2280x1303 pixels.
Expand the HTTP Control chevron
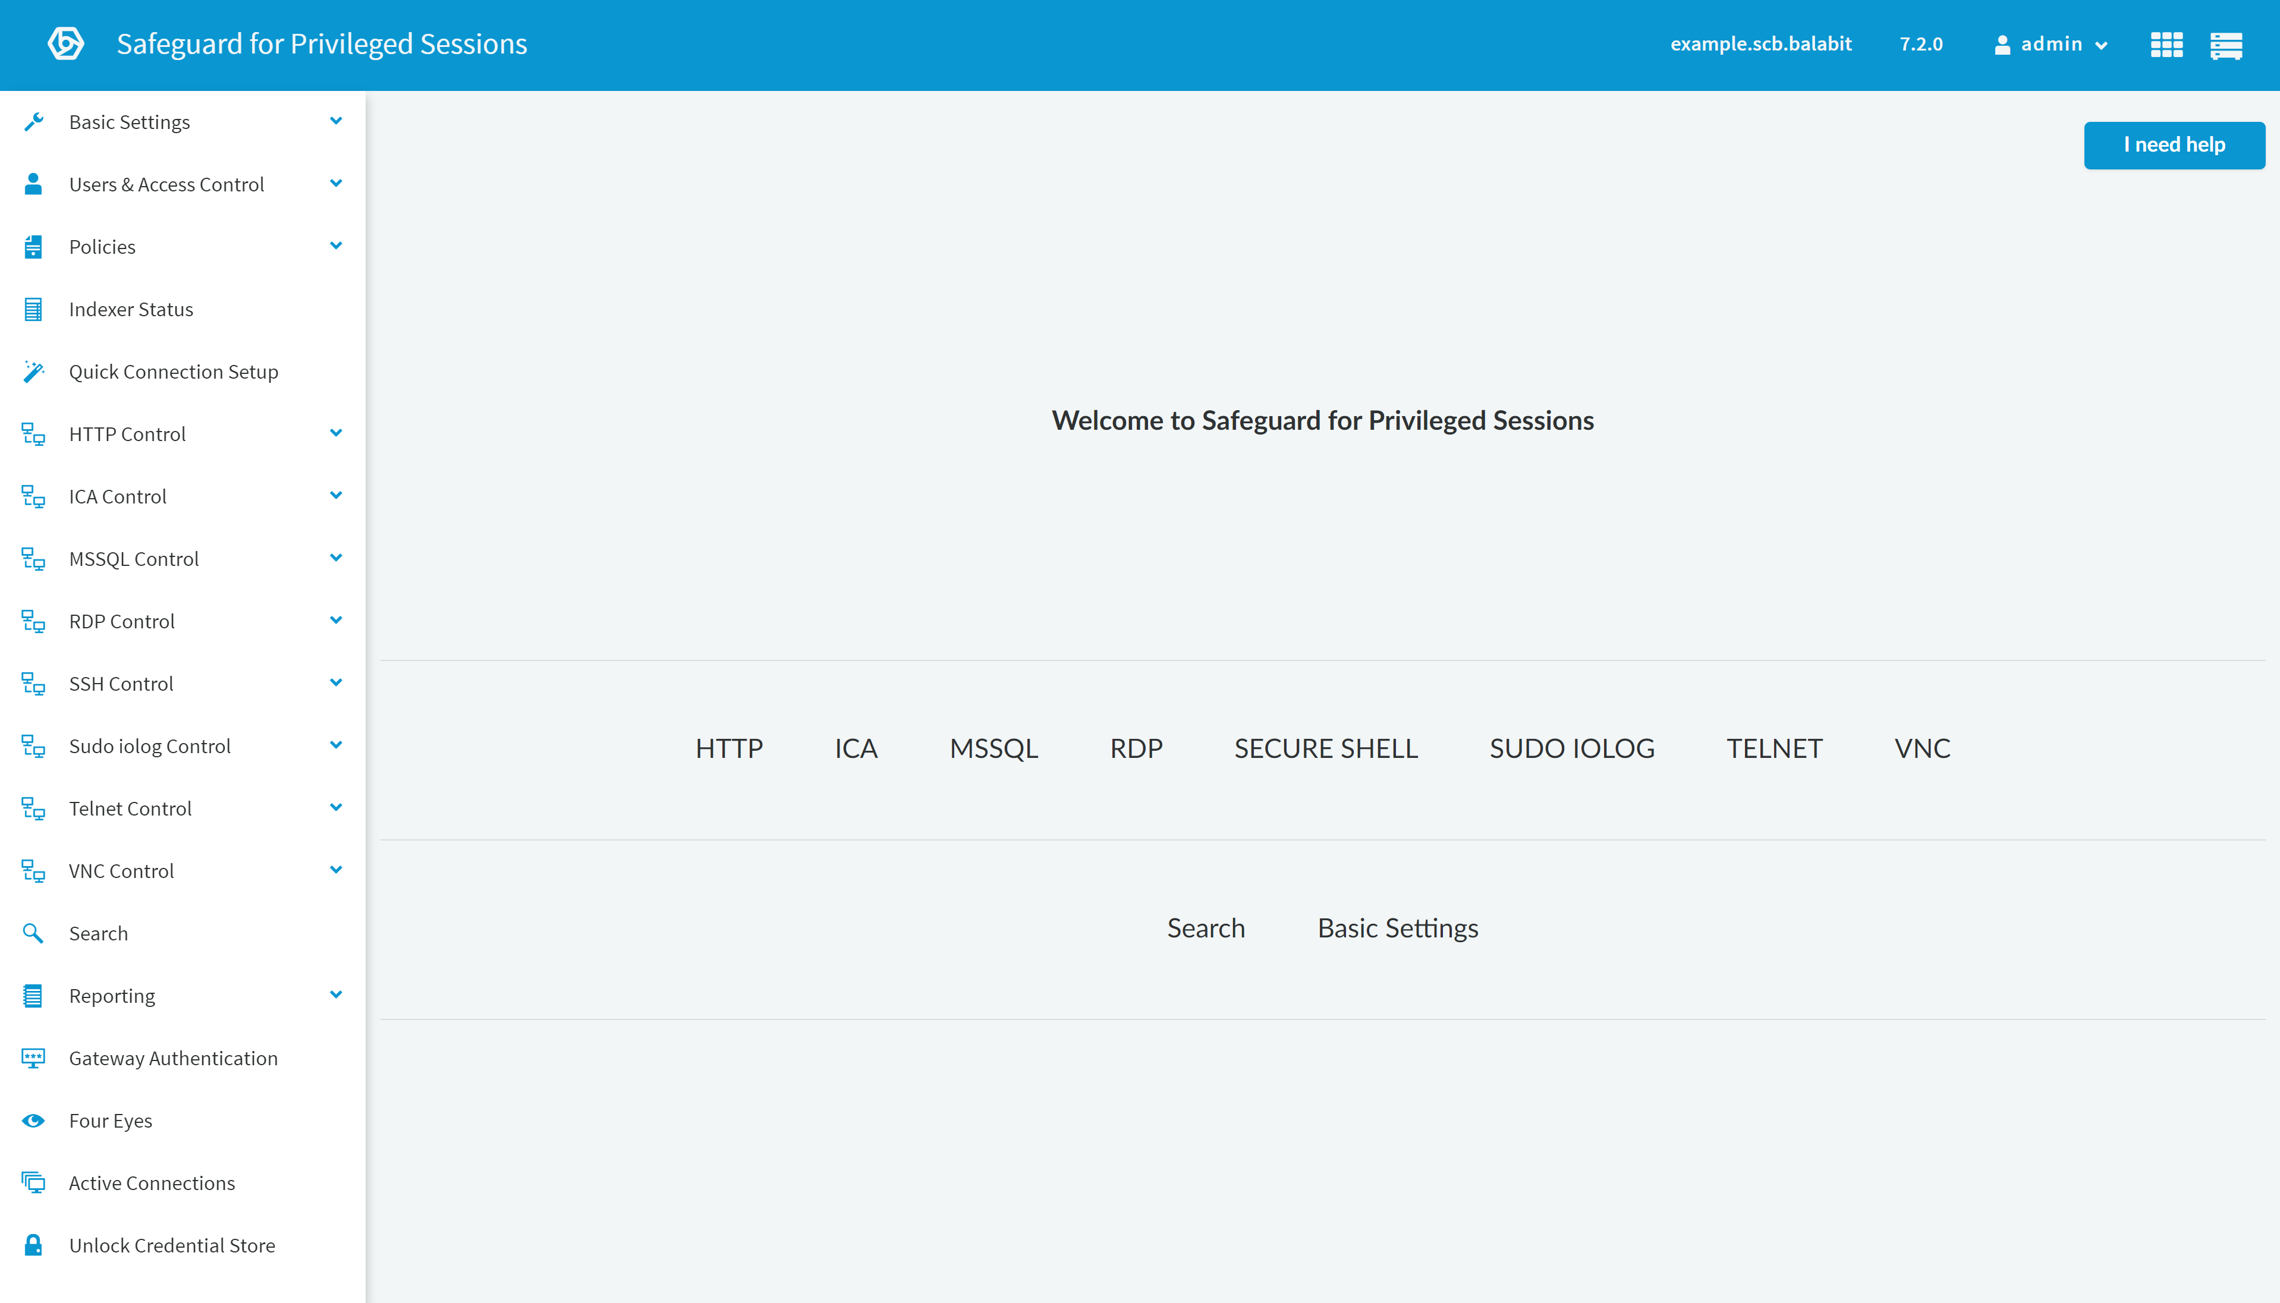(335, 433)
